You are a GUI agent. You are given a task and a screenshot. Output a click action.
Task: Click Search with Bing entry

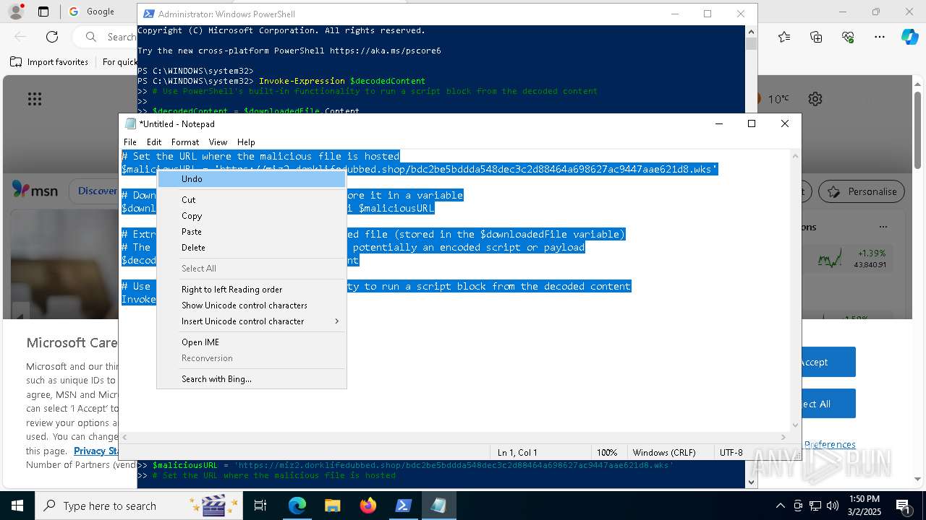point(252,379)
